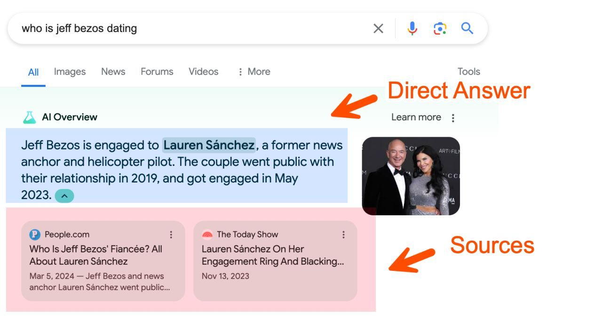
Task: Switch to the All tab
Action: (x=33, y=72)
